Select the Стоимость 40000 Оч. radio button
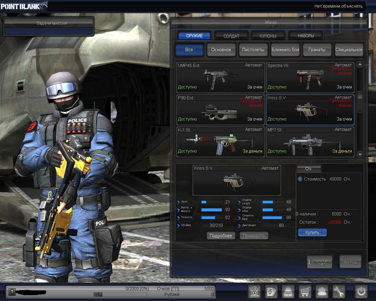376x301 pixels. click(300, 179)
